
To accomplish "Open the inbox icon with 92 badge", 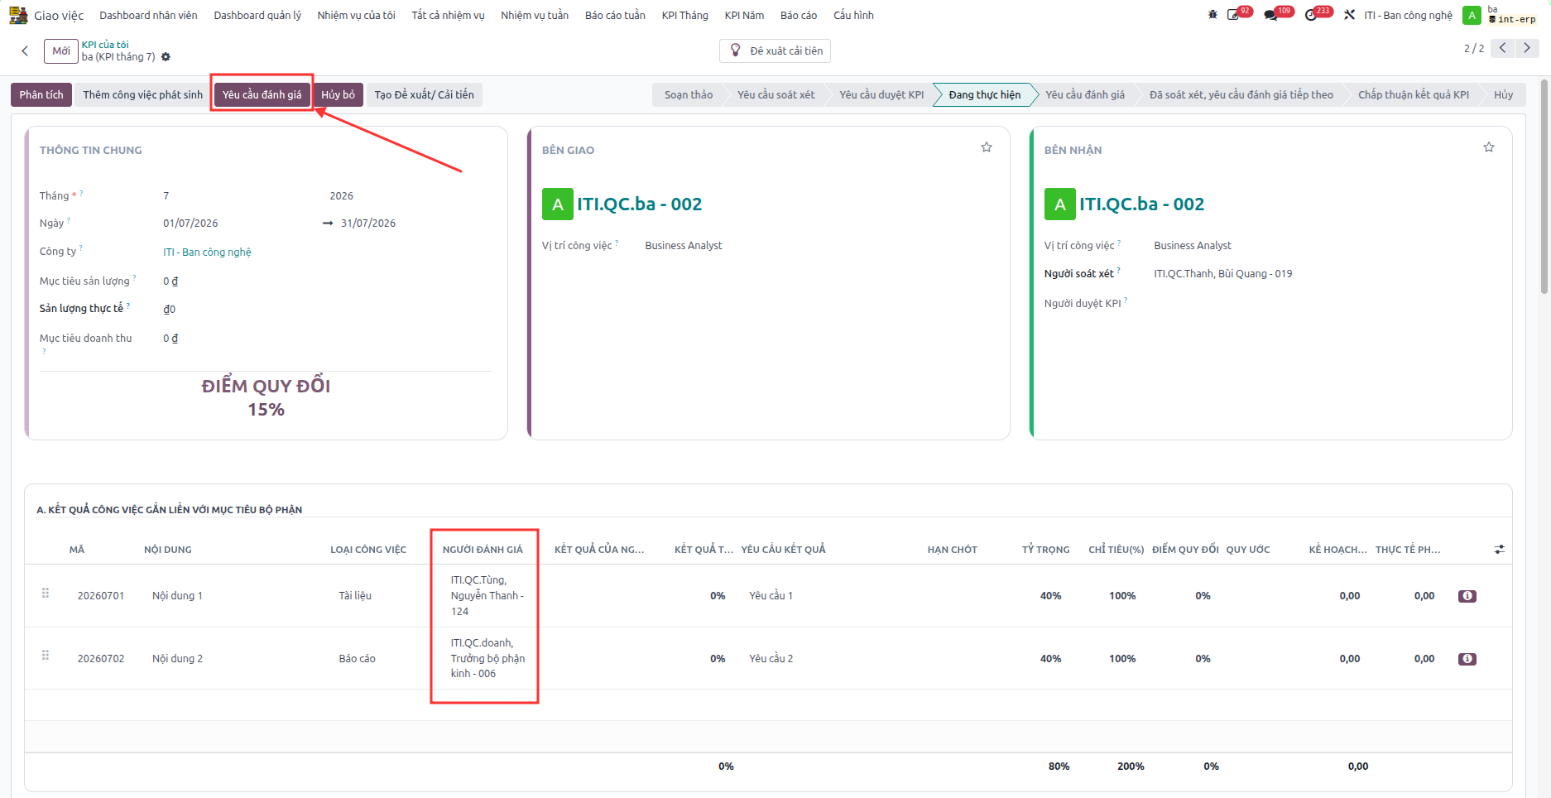I will [x=1233, y=15].
